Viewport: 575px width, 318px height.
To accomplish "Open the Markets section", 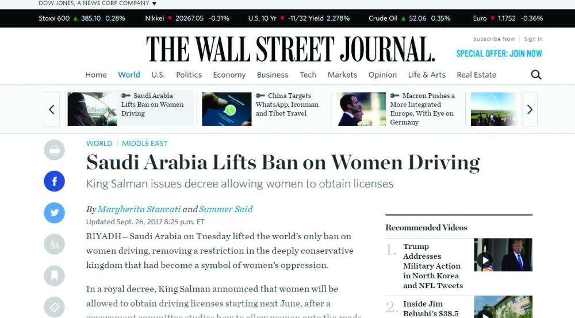I will click(342, 75).
